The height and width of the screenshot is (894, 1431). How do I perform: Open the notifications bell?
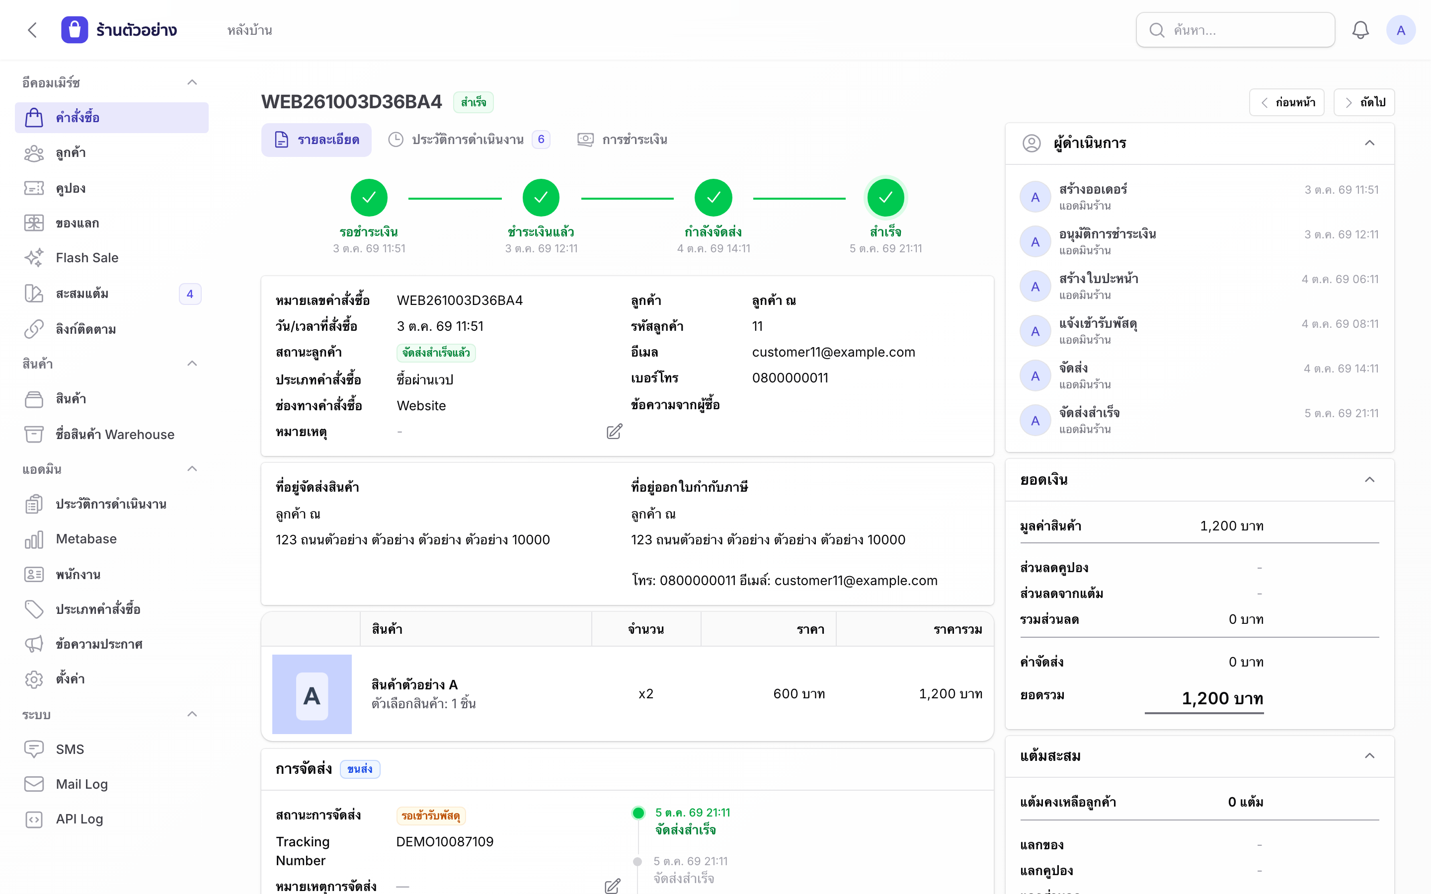pyautogui.click(x=1360, y=30)
